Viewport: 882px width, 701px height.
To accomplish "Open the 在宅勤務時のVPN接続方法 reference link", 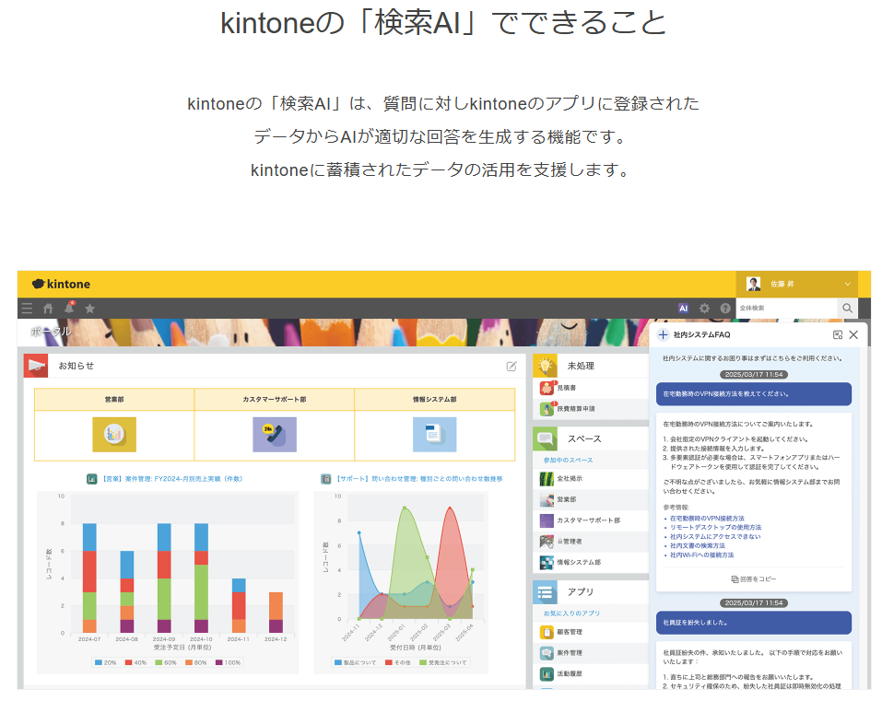I will pyautogui.click(x=707, y=519).
